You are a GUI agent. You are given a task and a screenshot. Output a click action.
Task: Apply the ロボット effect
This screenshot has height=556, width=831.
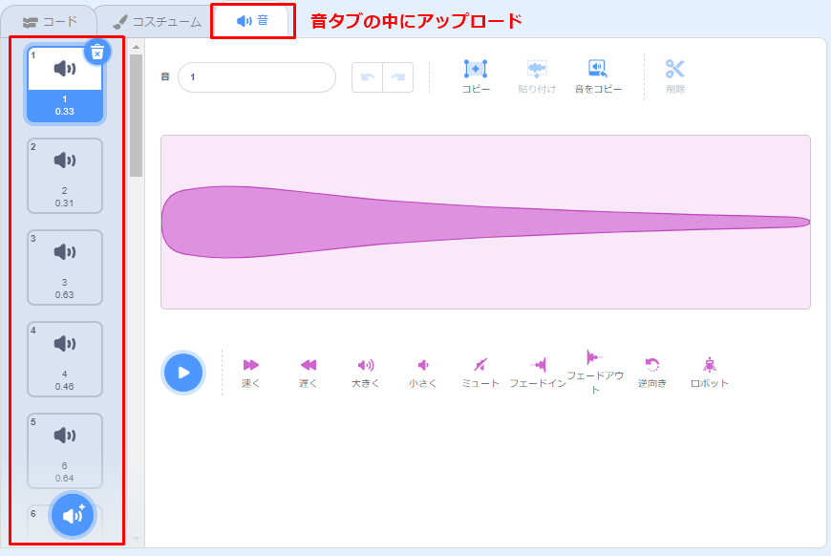[709, 374]
